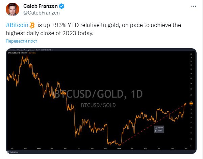Viewport: 203px width, 159px height.
Task: Click the BTCUSD/GOLD symbol legend top-left
Action: point(18,53)
